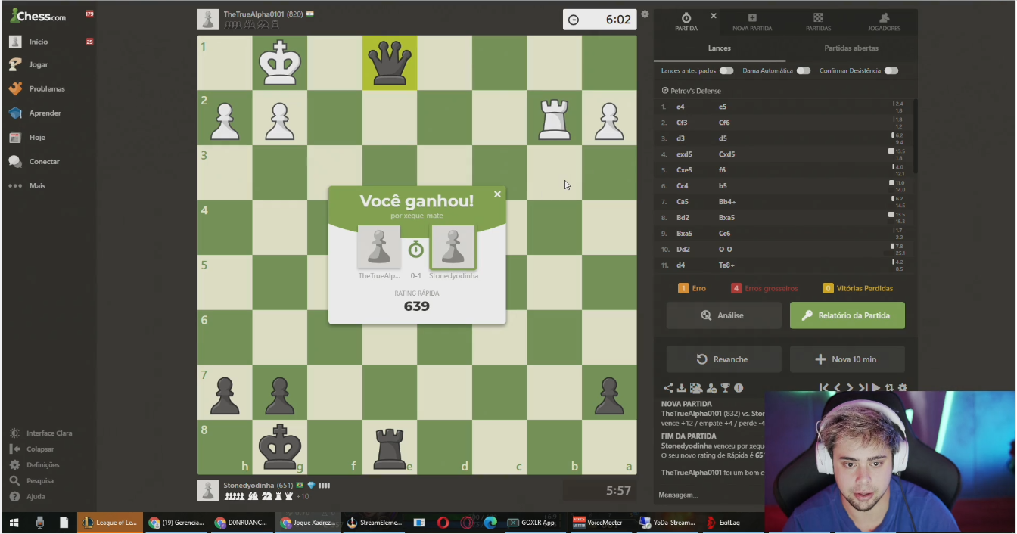Toggle the Confirmar Desistência switch
Image resolution: width=1017 pixels, height=534 pixels.
pos(891,71)
